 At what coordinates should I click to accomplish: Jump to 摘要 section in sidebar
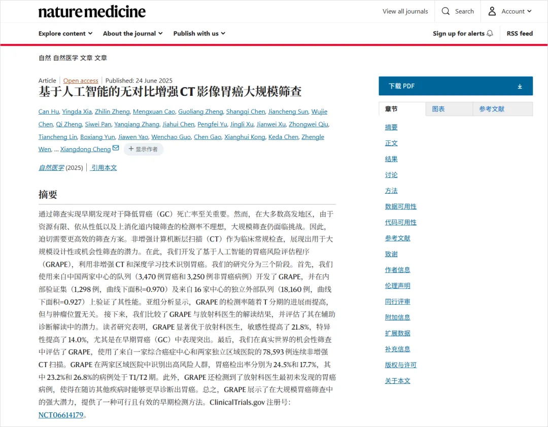coord(391,127)
